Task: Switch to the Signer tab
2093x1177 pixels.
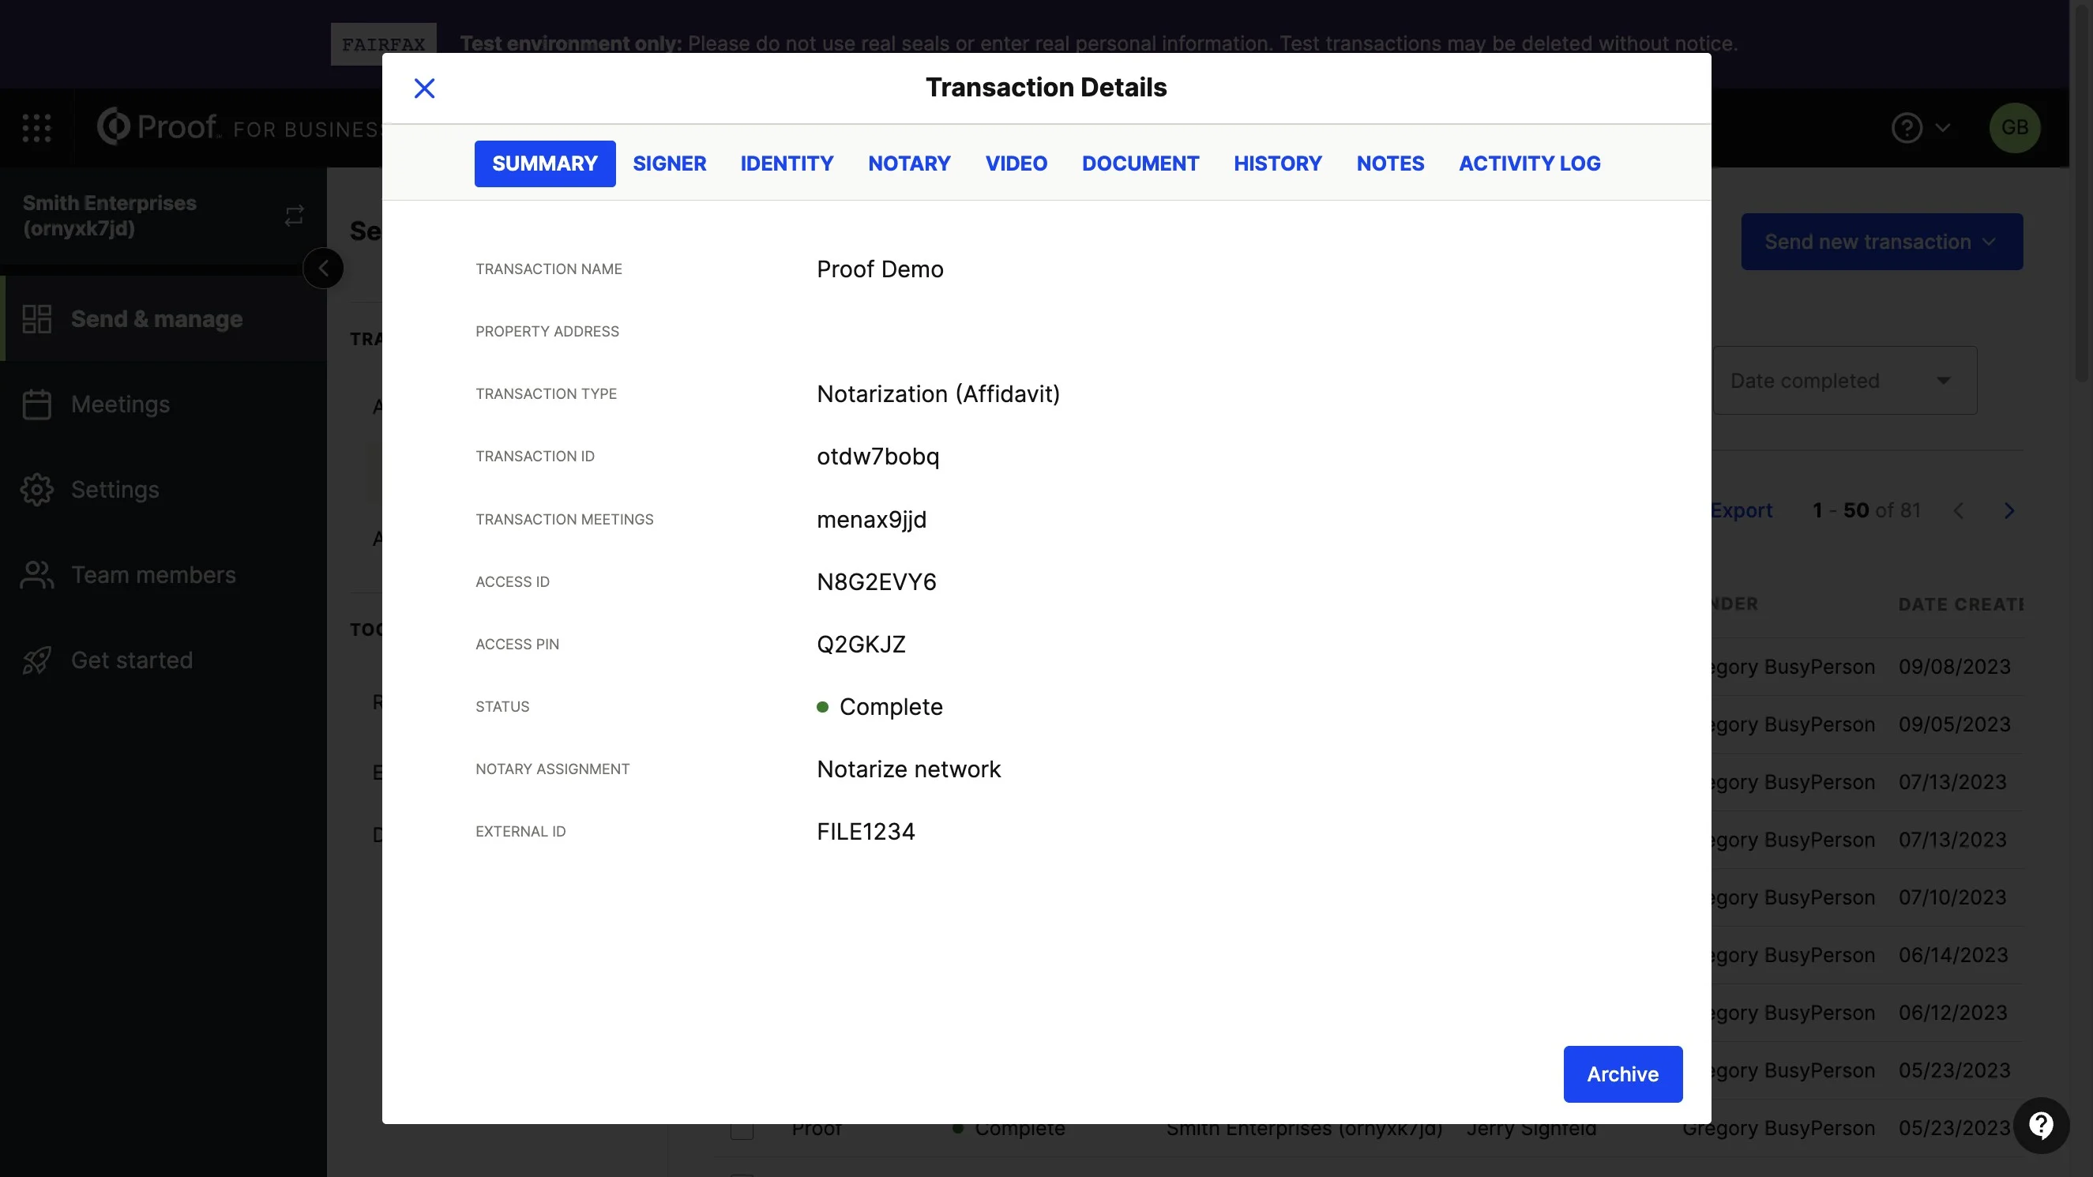Action: pyautogui.click(x=669, y=164)
